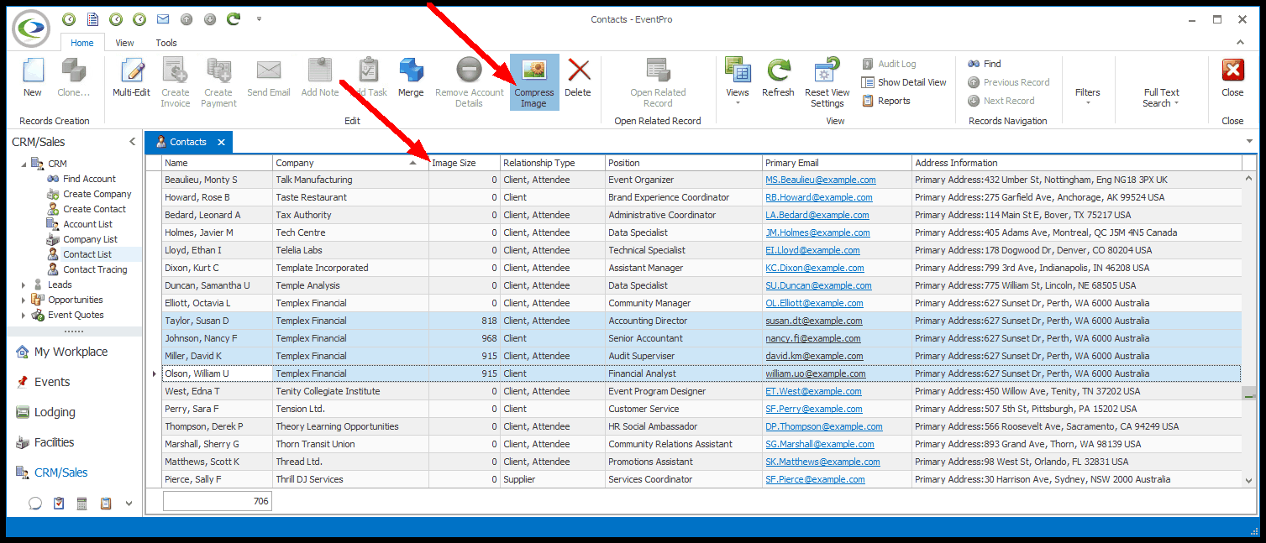Show more navigation buttons chevron
This screenshot has height=543, width=1266.
pyautogui.click(x=129, y=504)
